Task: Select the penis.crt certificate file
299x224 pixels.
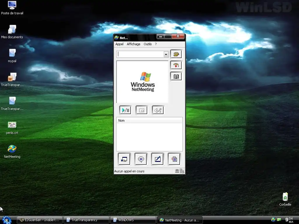Action: tap(12, 128)
